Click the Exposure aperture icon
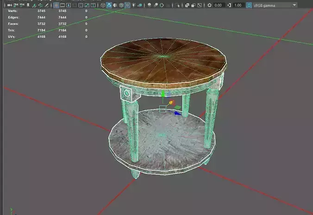313x215 pixels. [209, 5]
